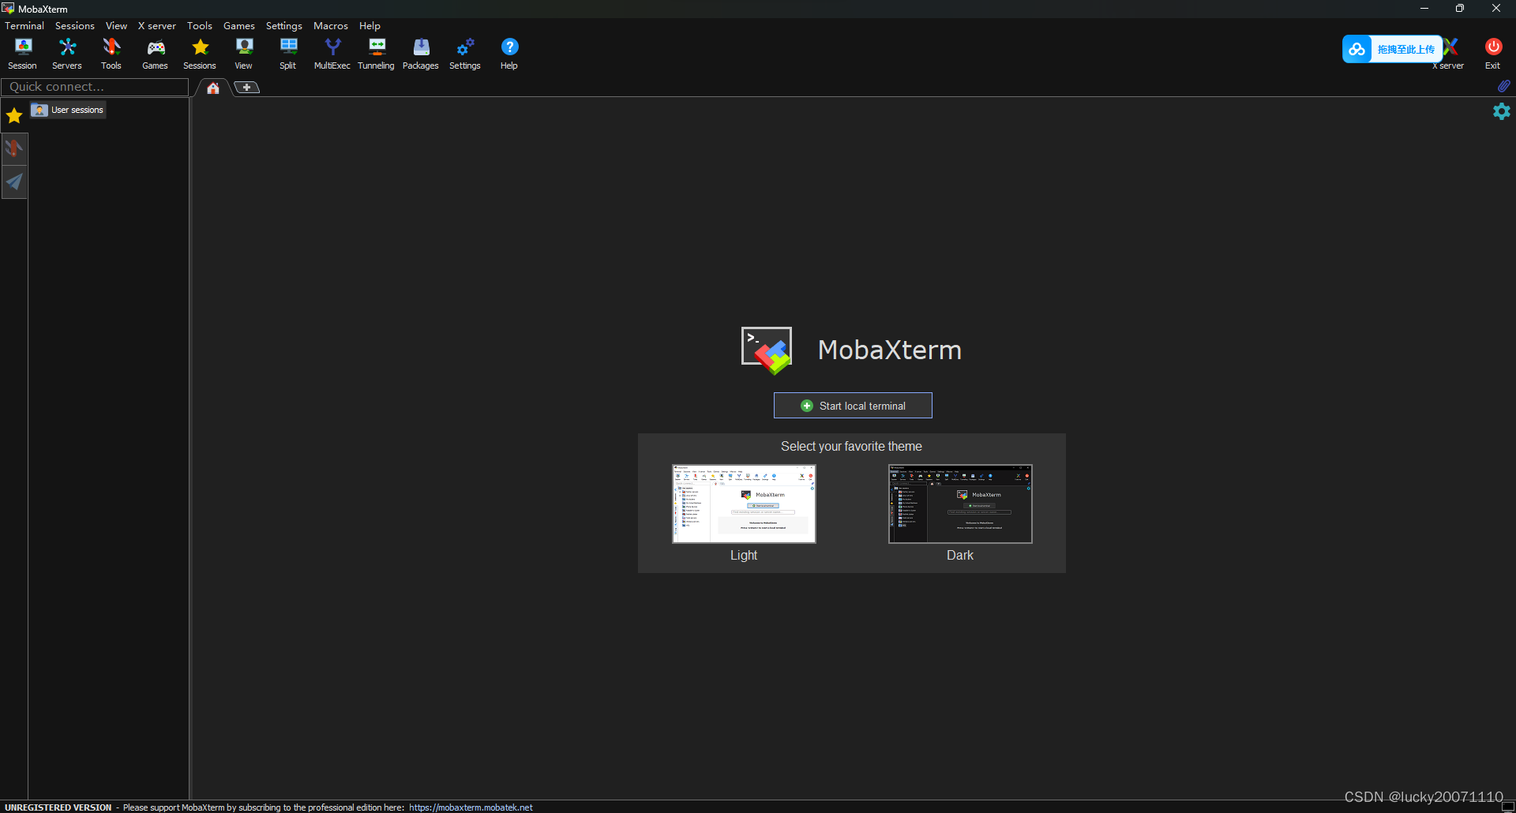Image resolution: width=1516 pixels, height=813 pixels.
Task: Open the Servers toolbar icon
Action: point(67,54)
